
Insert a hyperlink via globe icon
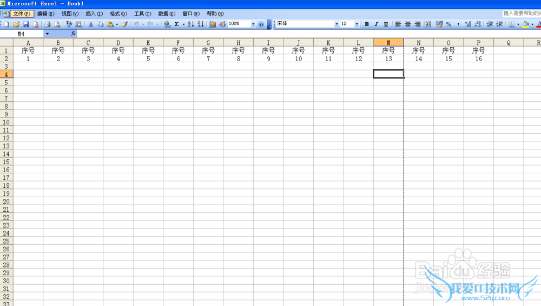coord(167,24)
